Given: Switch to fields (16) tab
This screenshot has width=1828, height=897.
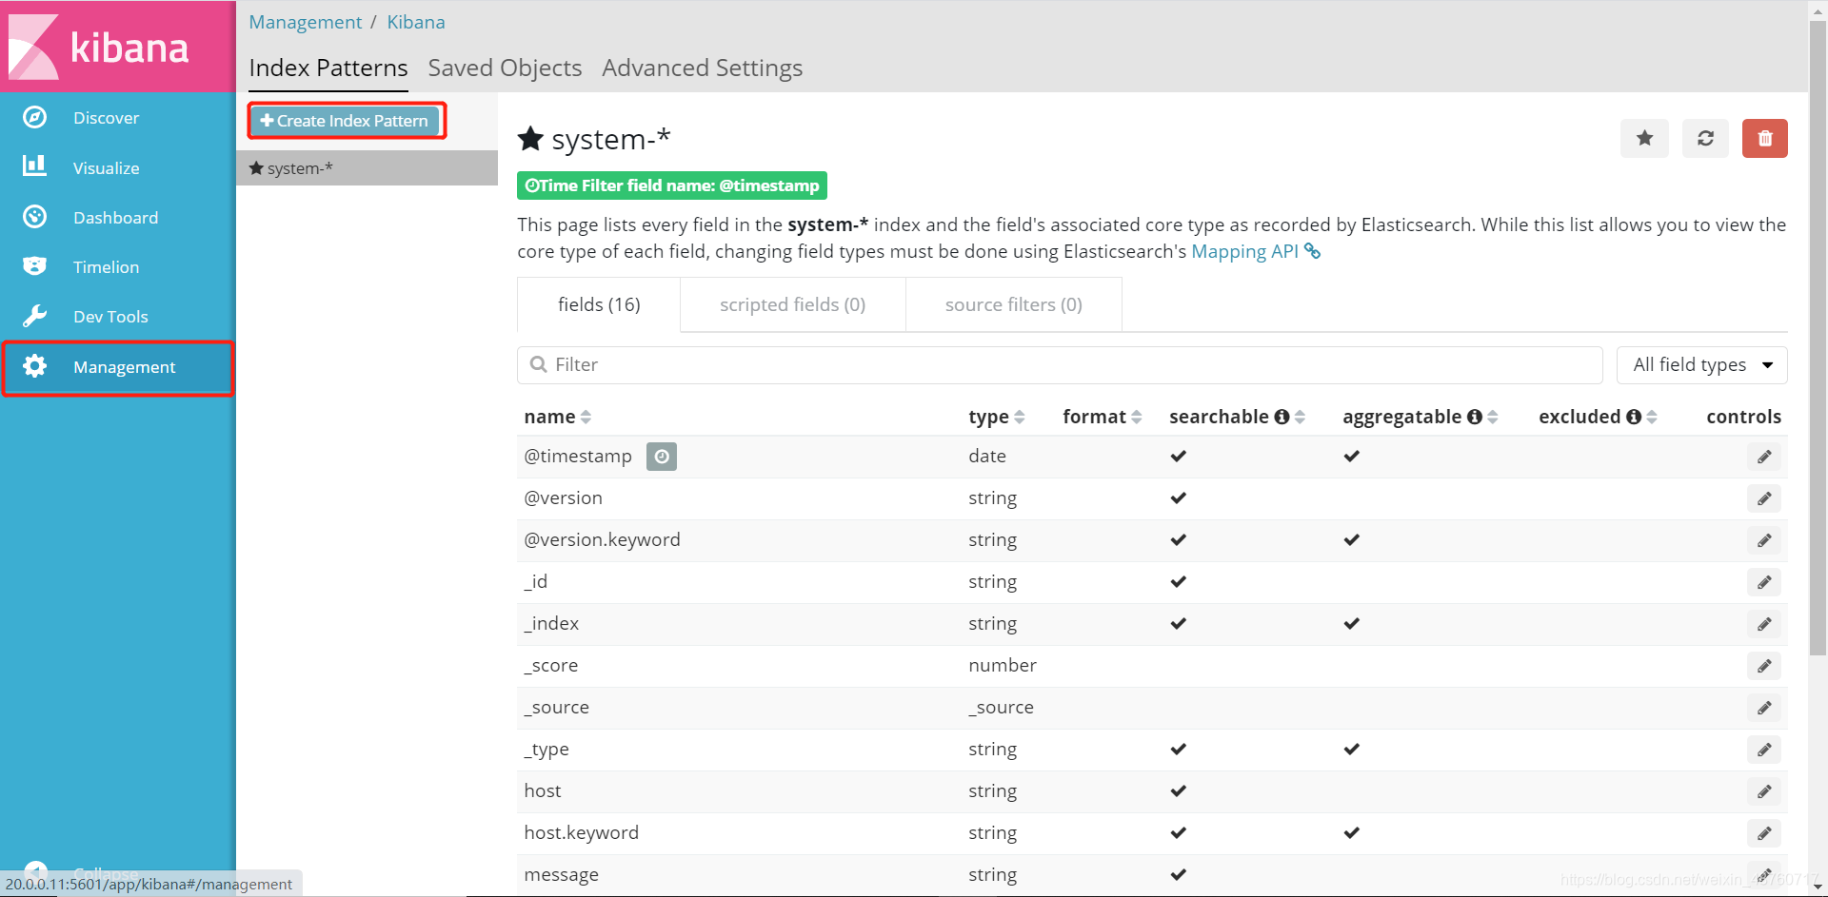Looking at the screenshot, I should tap(599, 304).
